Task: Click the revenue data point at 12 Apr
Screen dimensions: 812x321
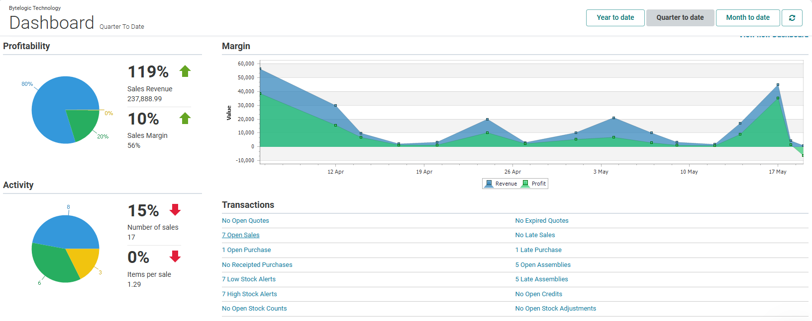Action: tap(335, 106)
